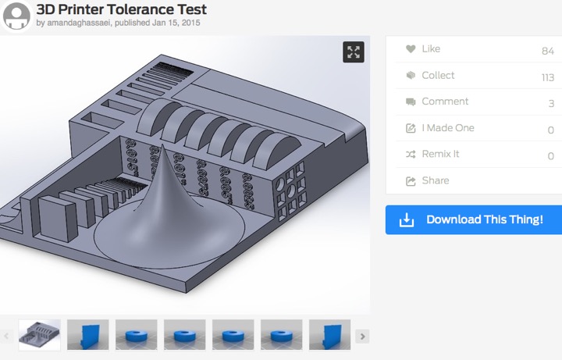Select the third thumbnail showing a blue ring
Screen dimensions: 562x360
pos(136,335)
